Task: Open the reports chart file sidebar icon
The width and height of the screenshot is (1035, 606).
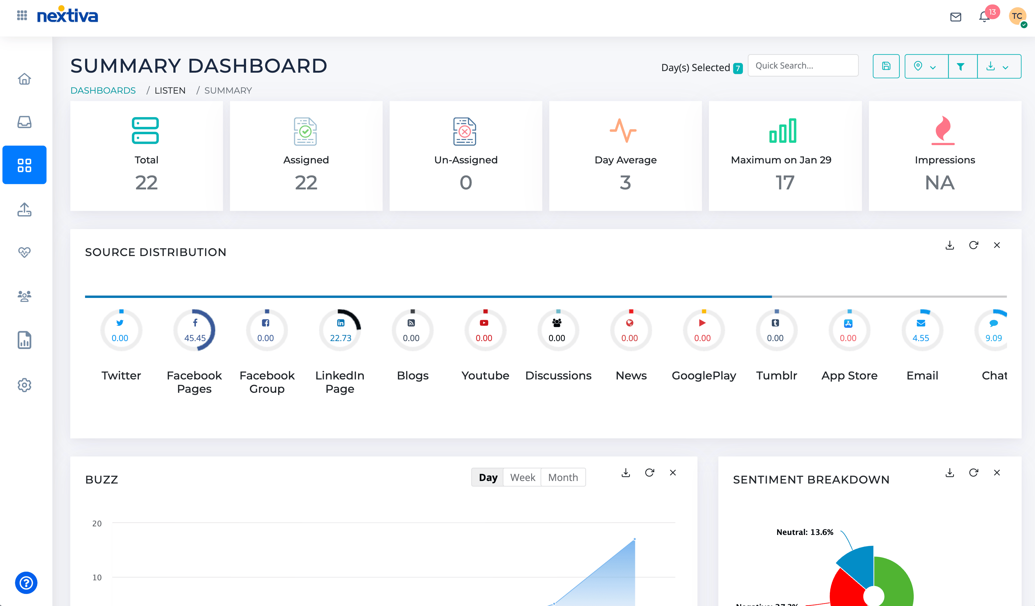Action: tap(24, 340)
